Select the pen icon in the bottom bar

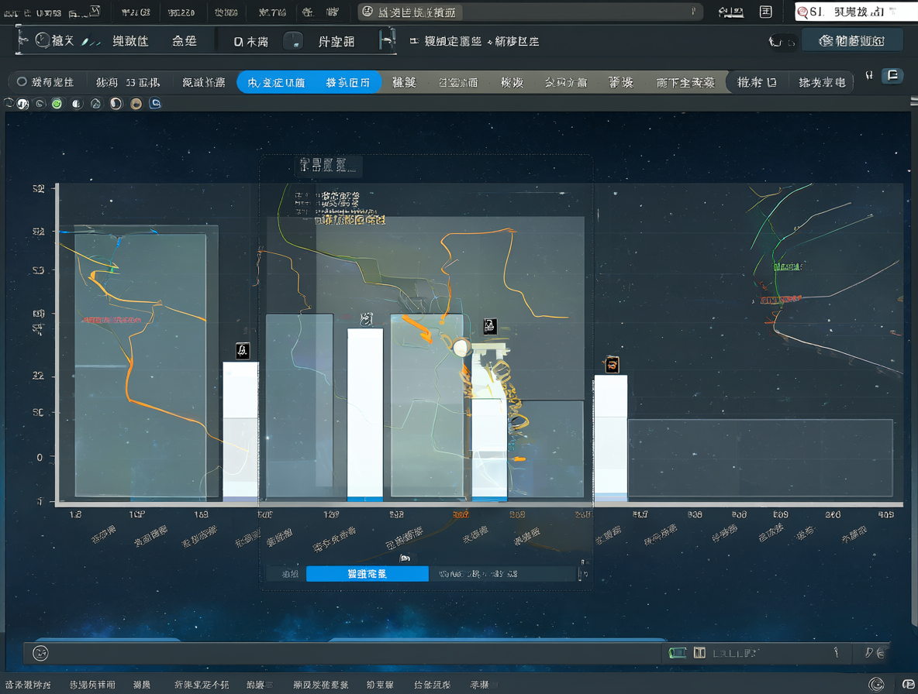(870, 652)
